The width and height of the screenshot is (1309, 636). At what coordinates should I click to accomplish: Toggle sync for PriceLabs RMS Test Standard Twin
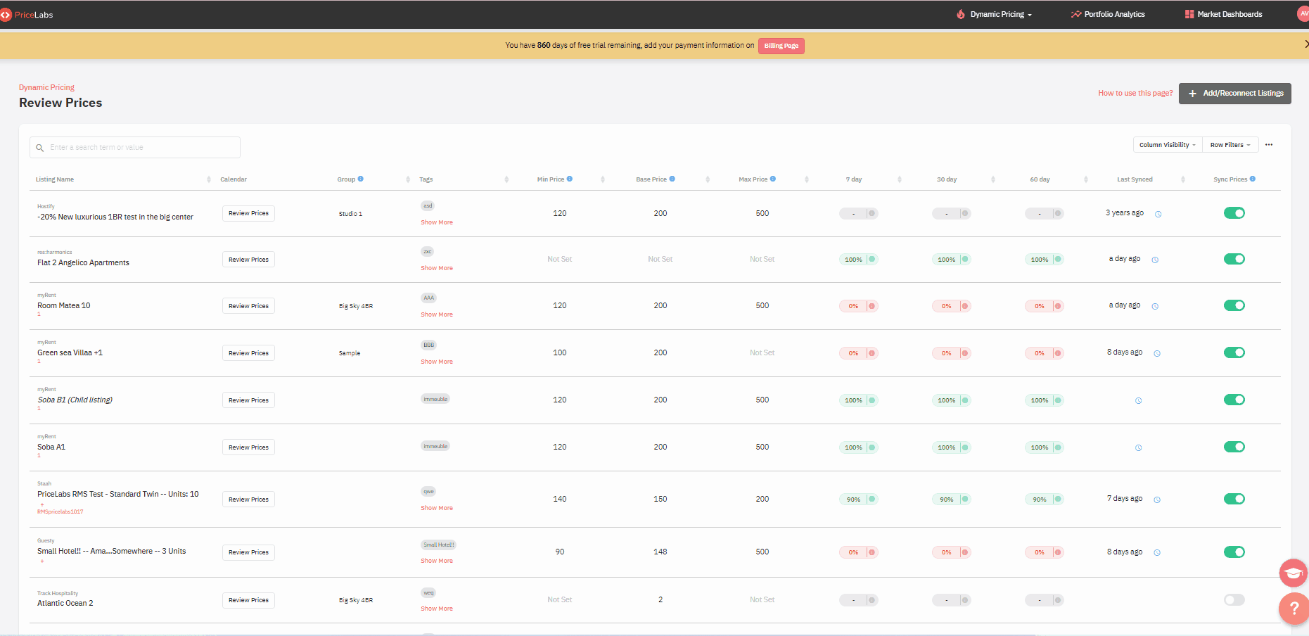click(1234, 499)
